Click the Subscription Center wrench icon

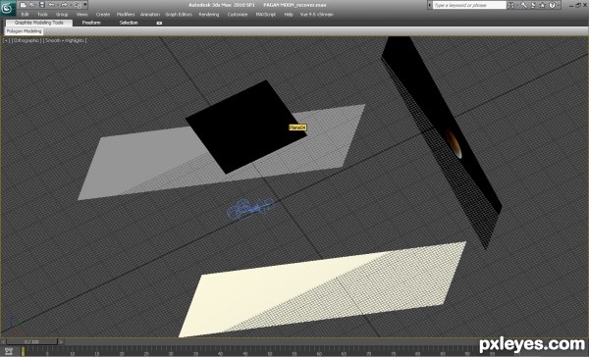523,5
